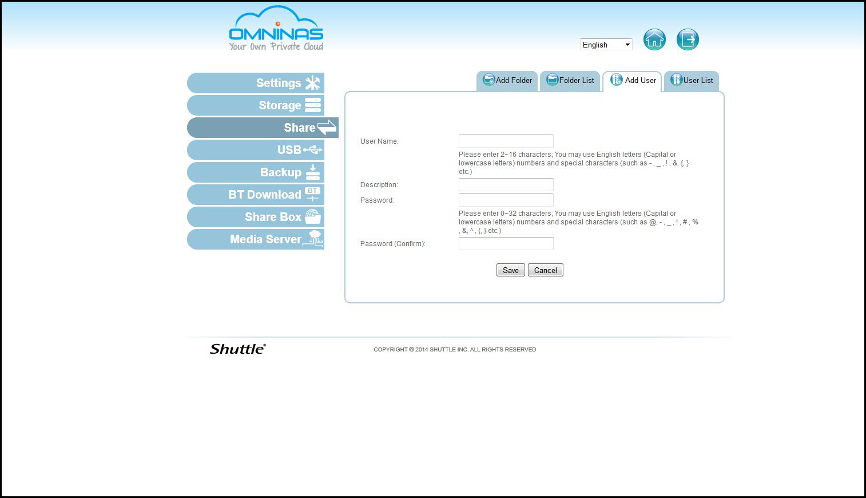Click the Share Box basket icon
Viewport: 866px width, 498px height.
click(x=312, y=216)
